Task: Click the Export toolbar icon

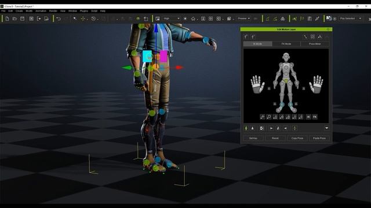Action: pyautogui.click(x=39, y=18)
